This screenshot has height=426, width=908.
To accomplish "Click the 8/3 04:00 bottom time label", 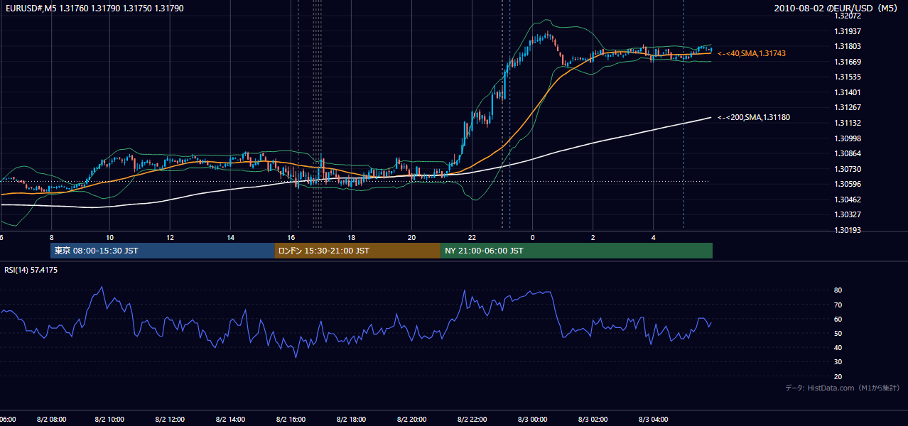I will [653, 420].
